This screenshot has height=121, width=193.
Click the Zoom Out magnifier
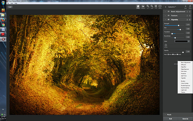point(152,7)
